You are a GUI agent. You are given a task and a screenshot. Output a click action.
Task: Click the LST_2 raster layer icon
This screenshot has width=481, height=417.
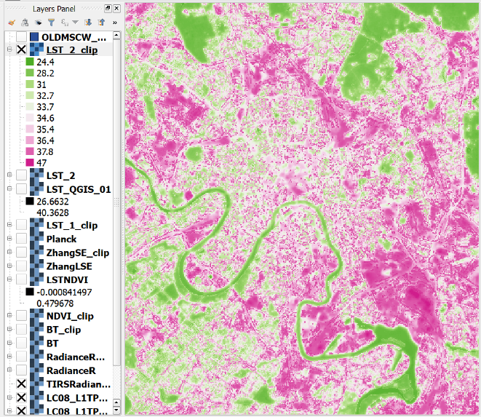(x=36, y=175)
